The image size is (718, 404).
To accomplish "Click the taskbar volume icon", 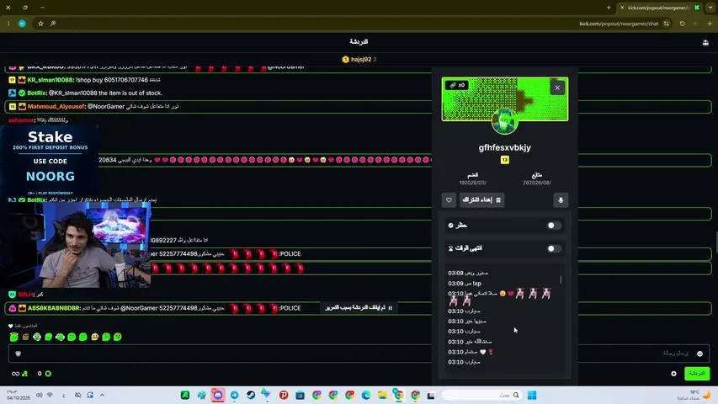I will click(40, 395).
